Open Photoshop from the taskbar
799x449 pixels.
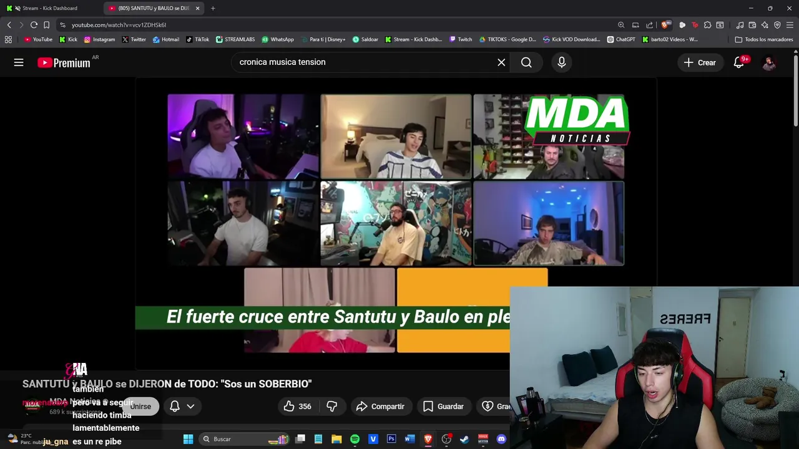(391, 439)
